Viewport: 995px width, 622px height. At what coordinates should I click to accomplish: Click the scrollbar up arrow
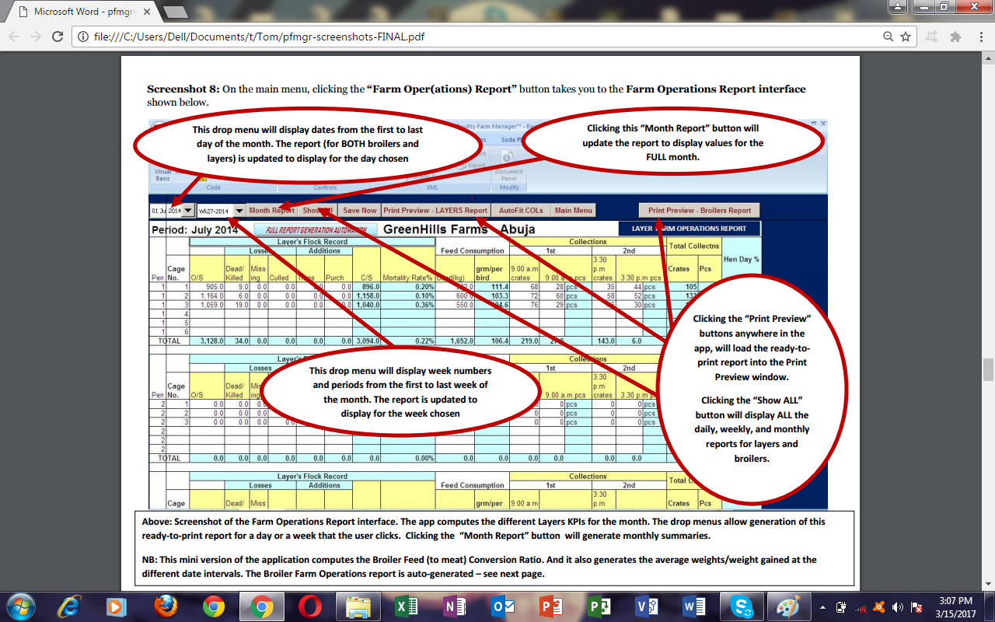988,58
